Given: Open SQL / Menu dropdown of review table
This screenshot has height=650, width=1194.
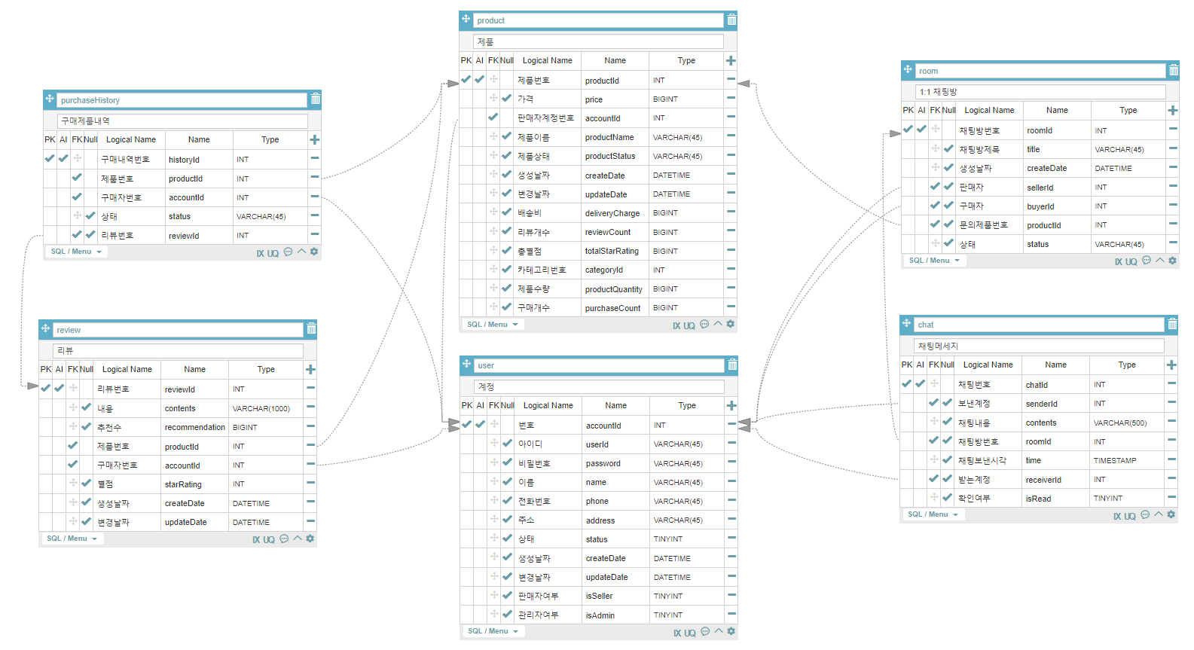Looking at the screenshot, I should click(x=72, y=539).
